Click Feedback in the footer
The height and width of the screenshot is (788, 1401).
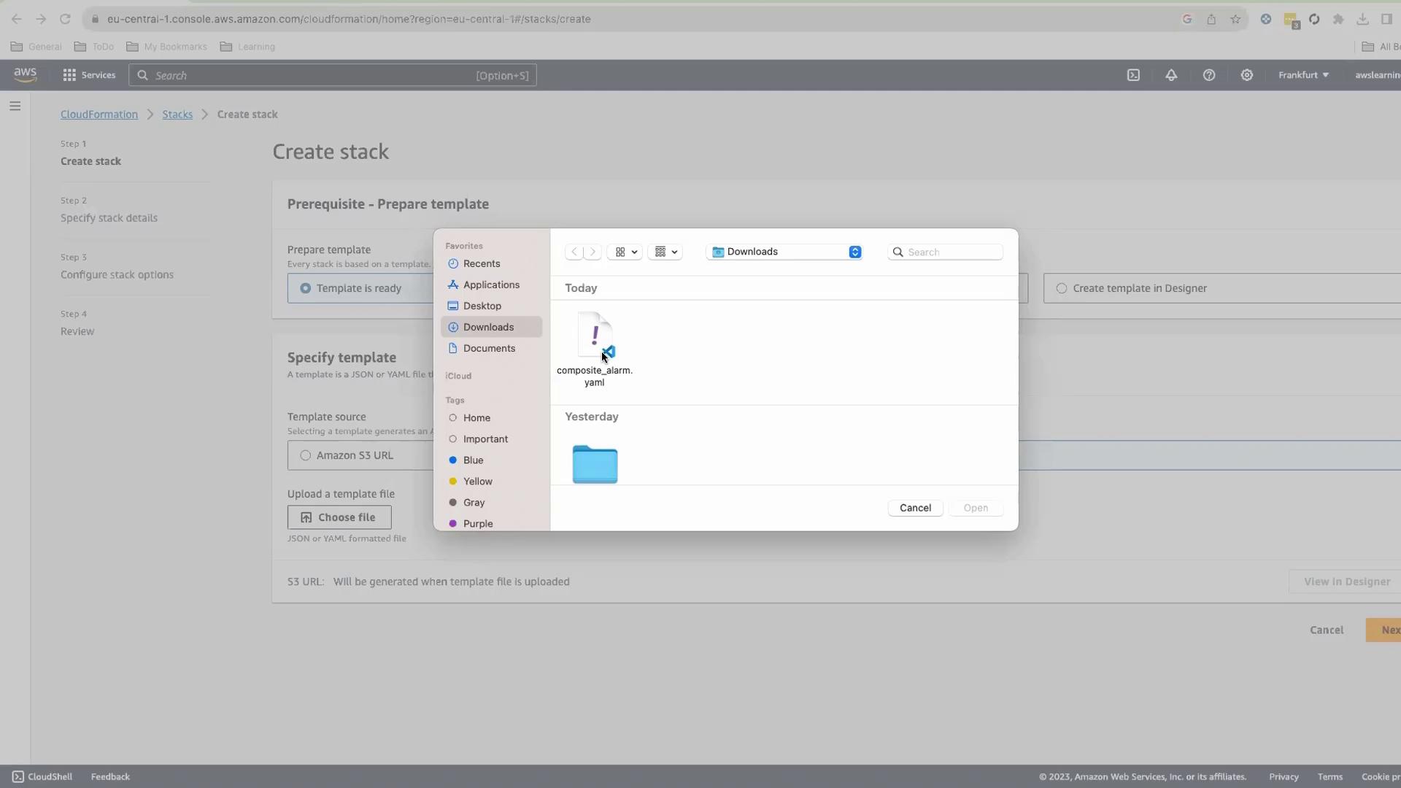coord(110,777)
